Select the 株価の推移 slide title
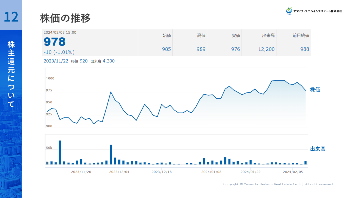 coord(65,18)
